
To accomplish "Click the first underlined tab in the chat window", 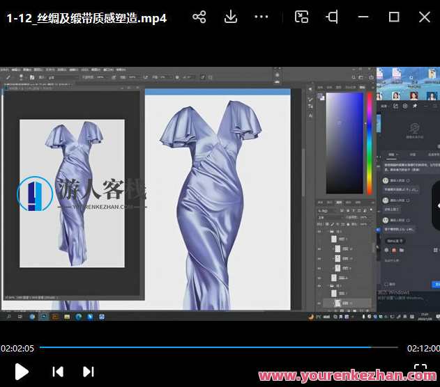I will [x=391, y=155].
